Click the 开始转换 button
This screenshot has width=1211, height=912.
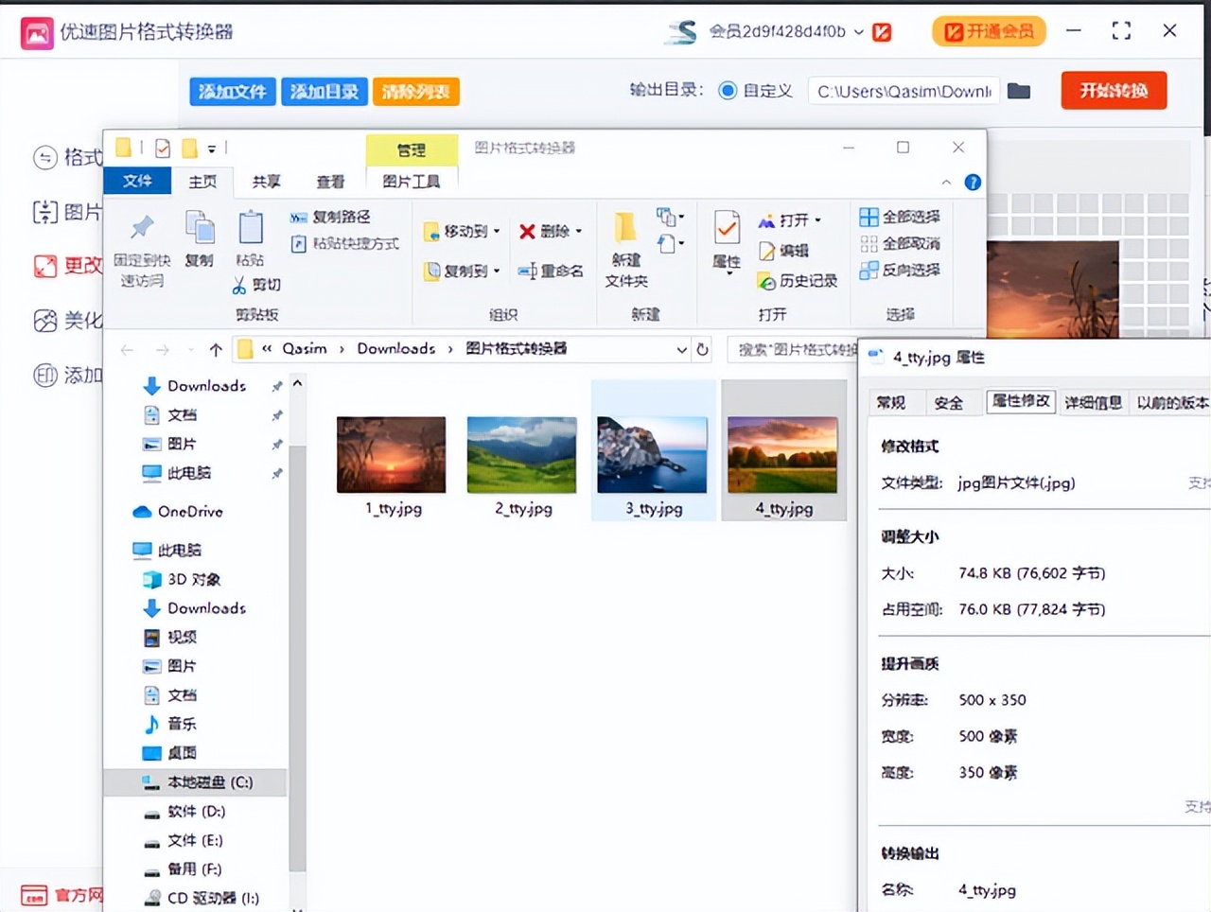(x=1114, y=91)
